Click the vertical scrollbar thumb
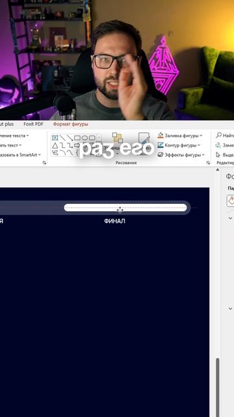Image resolution: width=234 pixels, height=417 pixels. coord(218,387)
